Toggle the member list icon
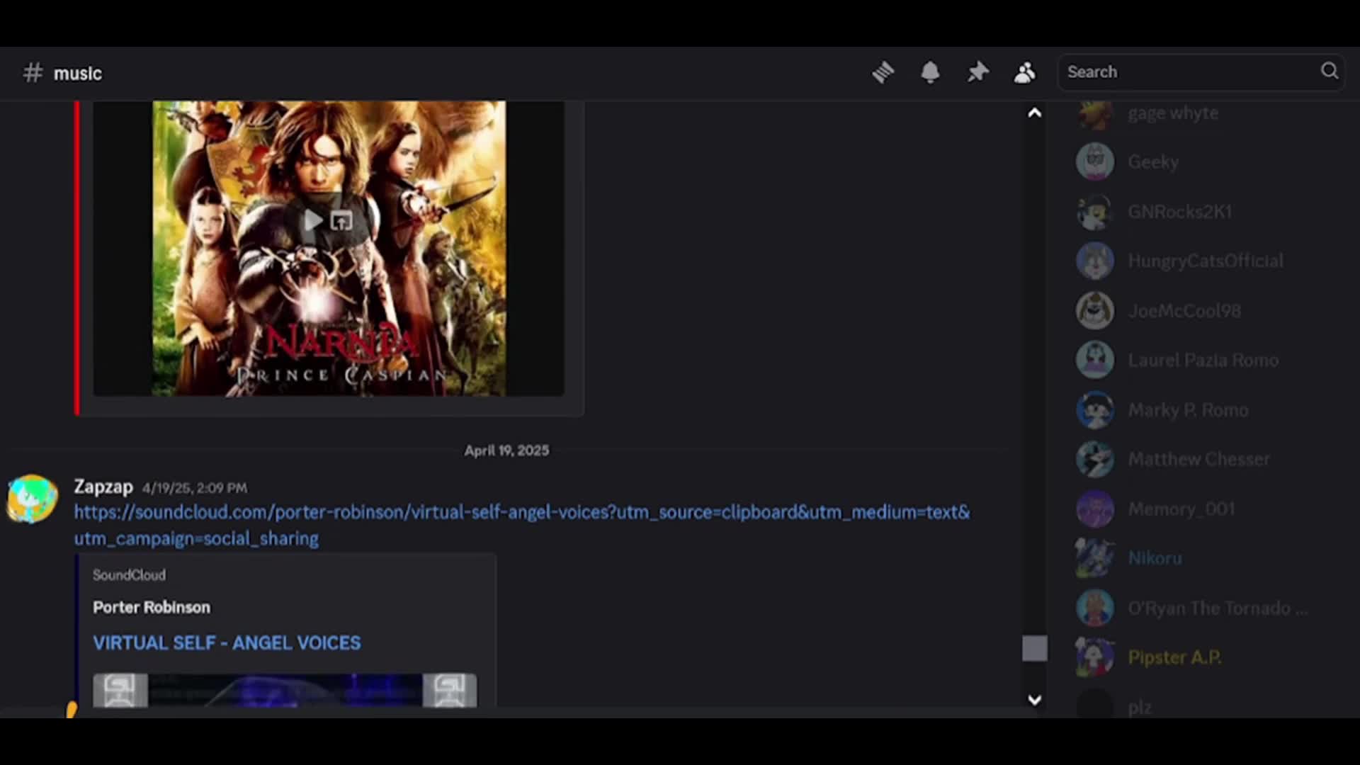Screen dimensions: 1360x765 coord(1024,72)
